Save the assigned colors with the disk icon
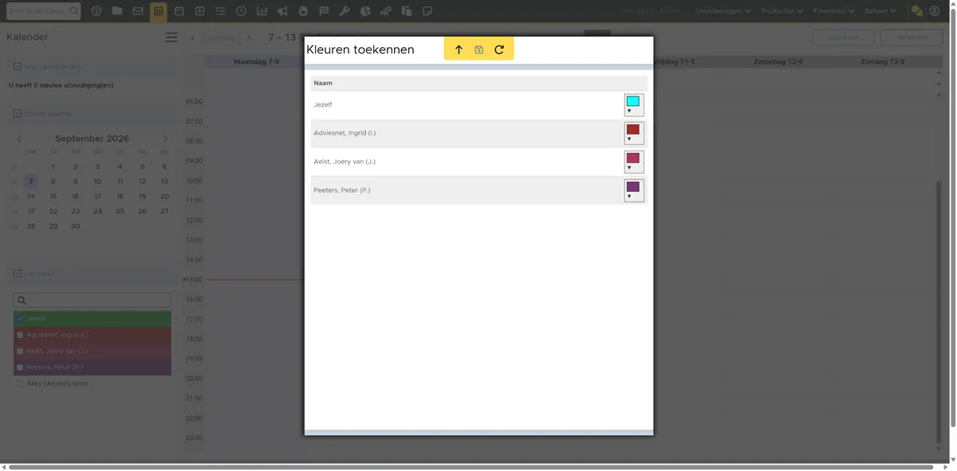Viewport: 957px width, 471px height. pyautogui.click(x=478, y=49)
